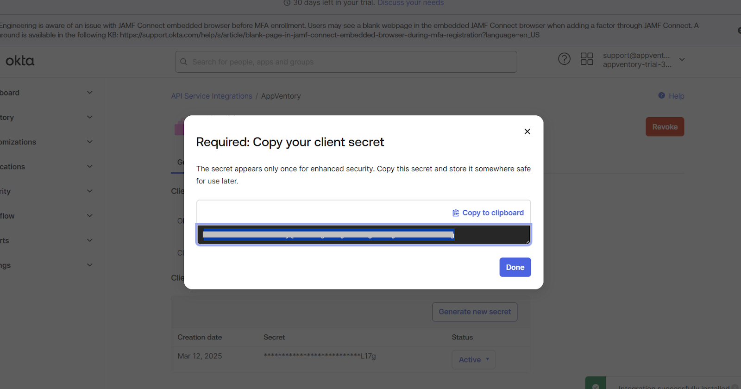Click the blue Help icon
Screen dimensions: 741x389
[x=661, y=95]
